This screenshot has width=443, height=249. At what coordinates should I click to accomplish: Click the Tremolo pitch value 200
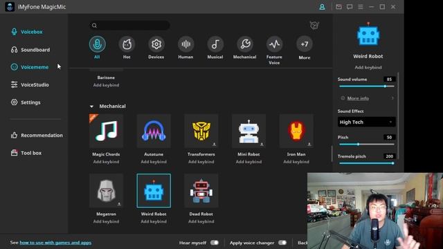click(389, 156)
